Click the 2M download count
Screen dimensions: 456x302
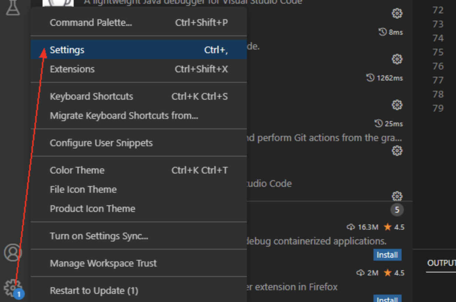(x=368, y=273)
